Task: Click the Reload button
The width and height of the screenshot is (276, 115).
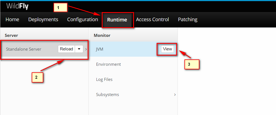Action: click(x=66, y=49)
